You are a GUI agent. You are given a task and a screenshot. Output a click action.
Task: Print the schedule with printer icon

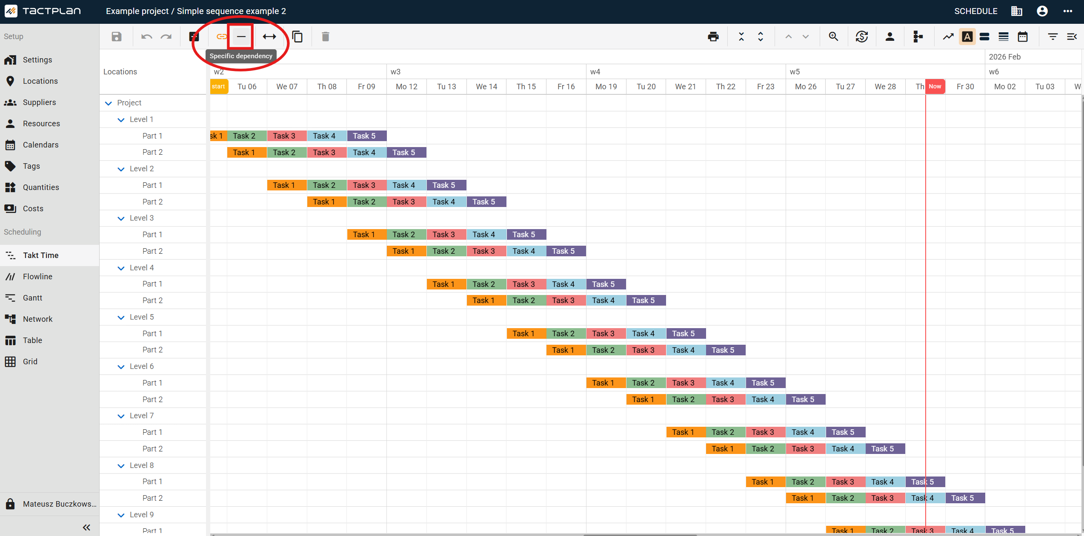coord(713,37)
